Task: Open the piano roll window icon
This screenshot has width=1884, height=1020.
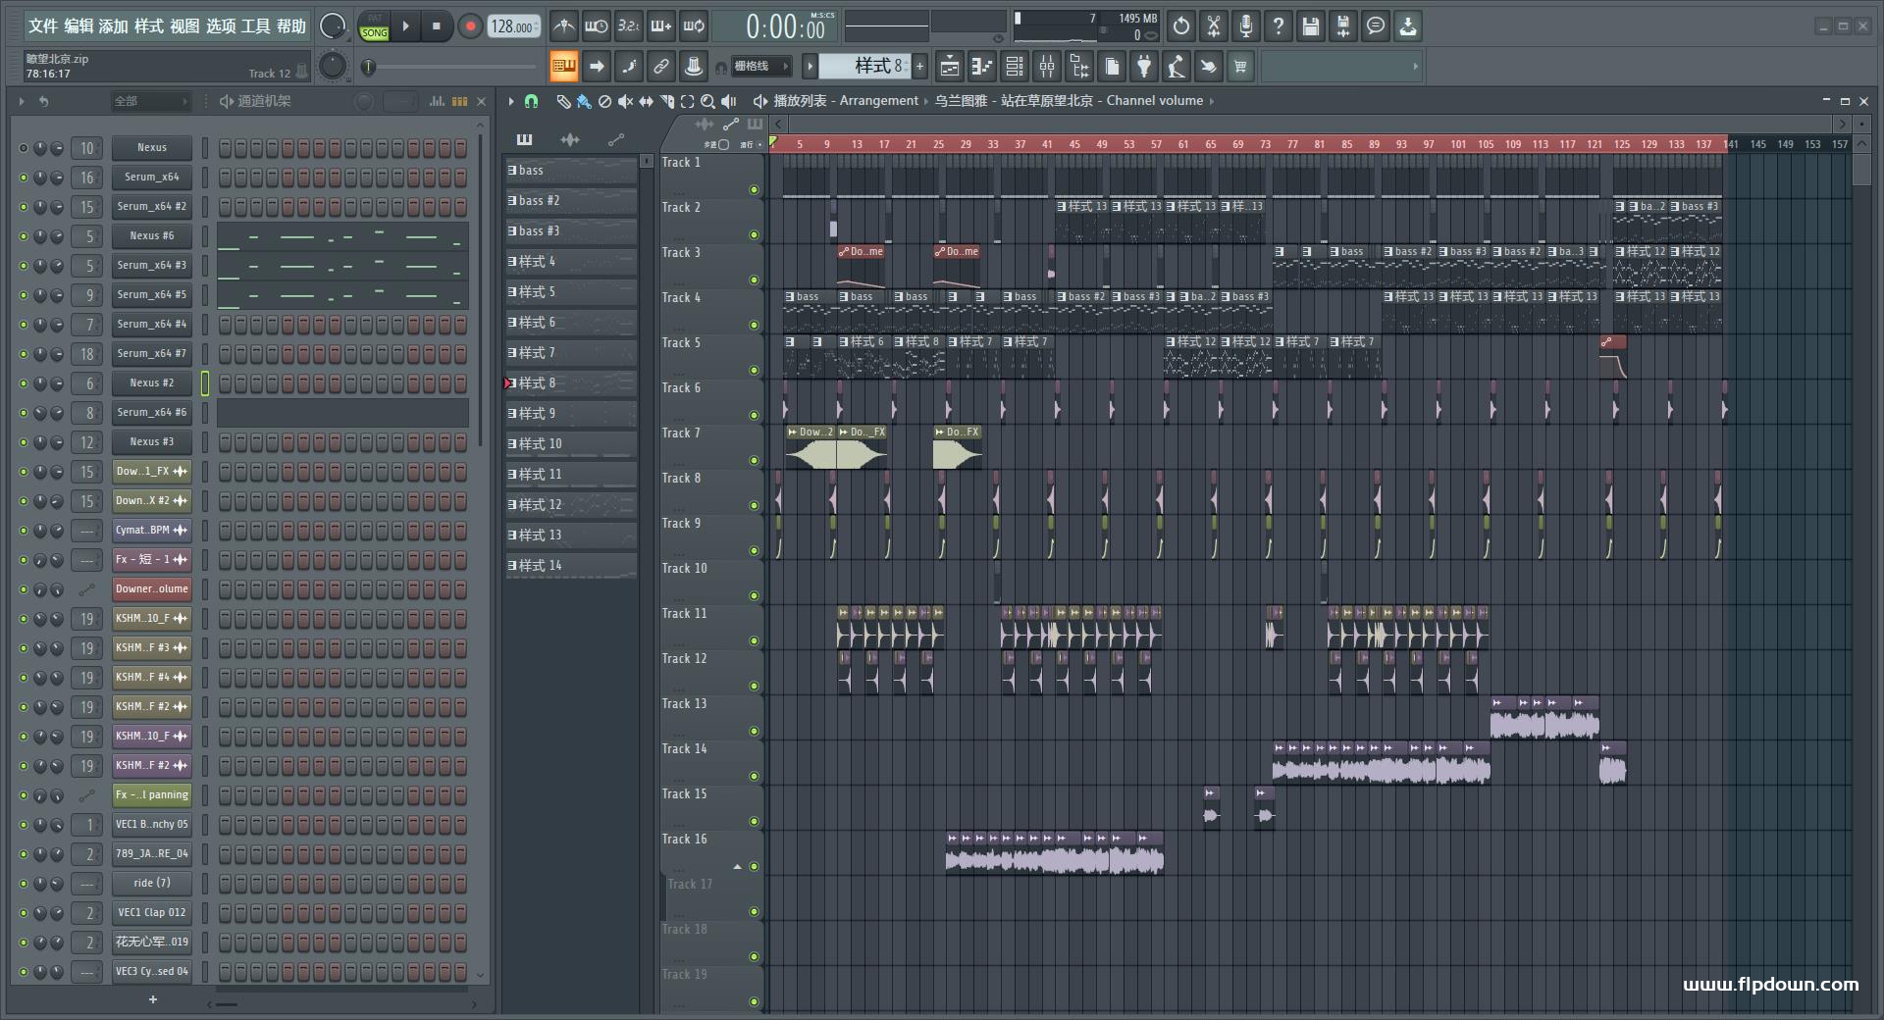Action: pyautogui.click(x=982, y=67)
